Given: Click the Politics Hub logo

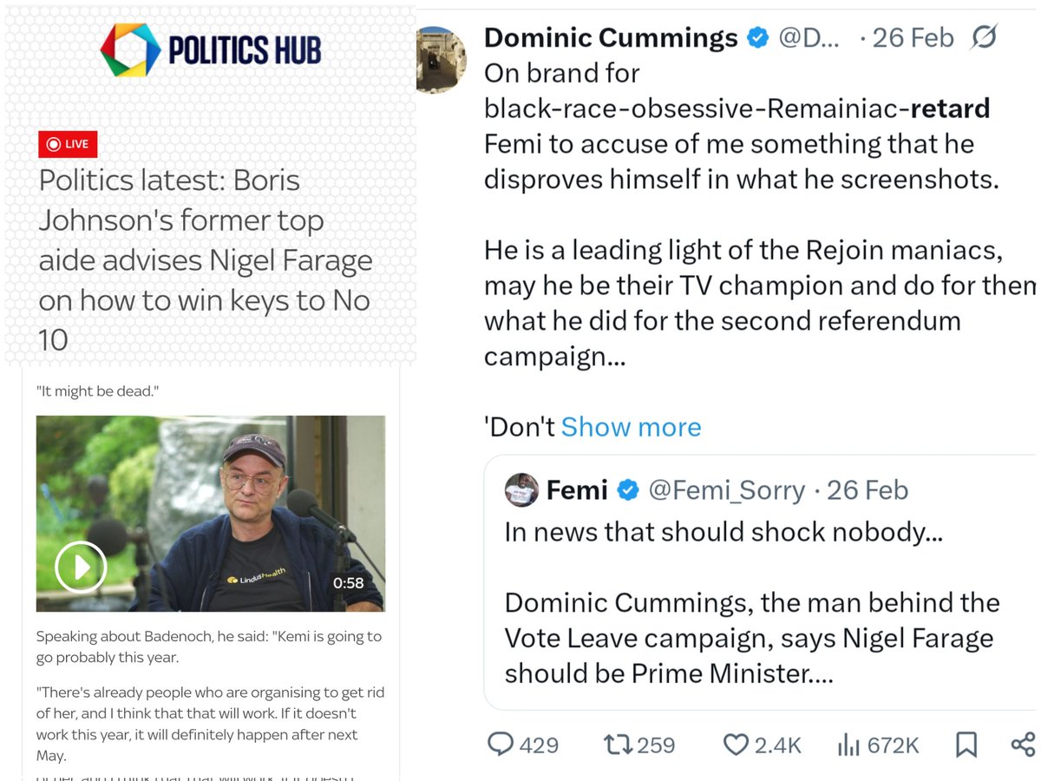Looking at the screenshot, I should [x=211, y=50].
